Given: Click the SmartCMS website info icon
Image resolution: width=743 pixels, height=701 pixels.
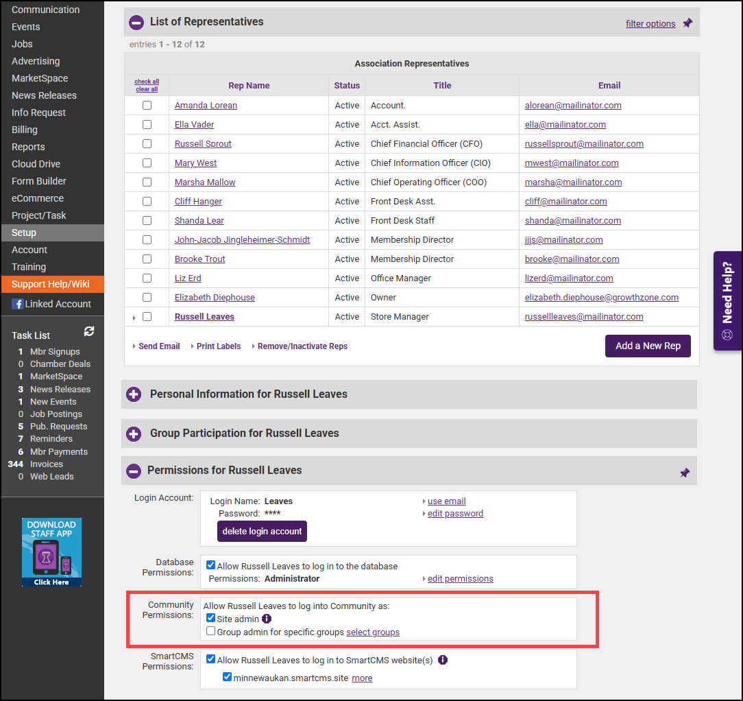Looking at the screenshot, I should coord(443,660).
